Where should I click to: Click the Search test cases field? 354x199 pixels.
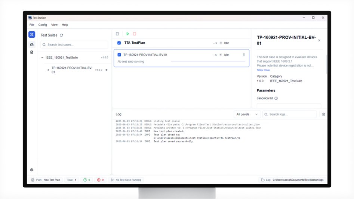point(74,45)
